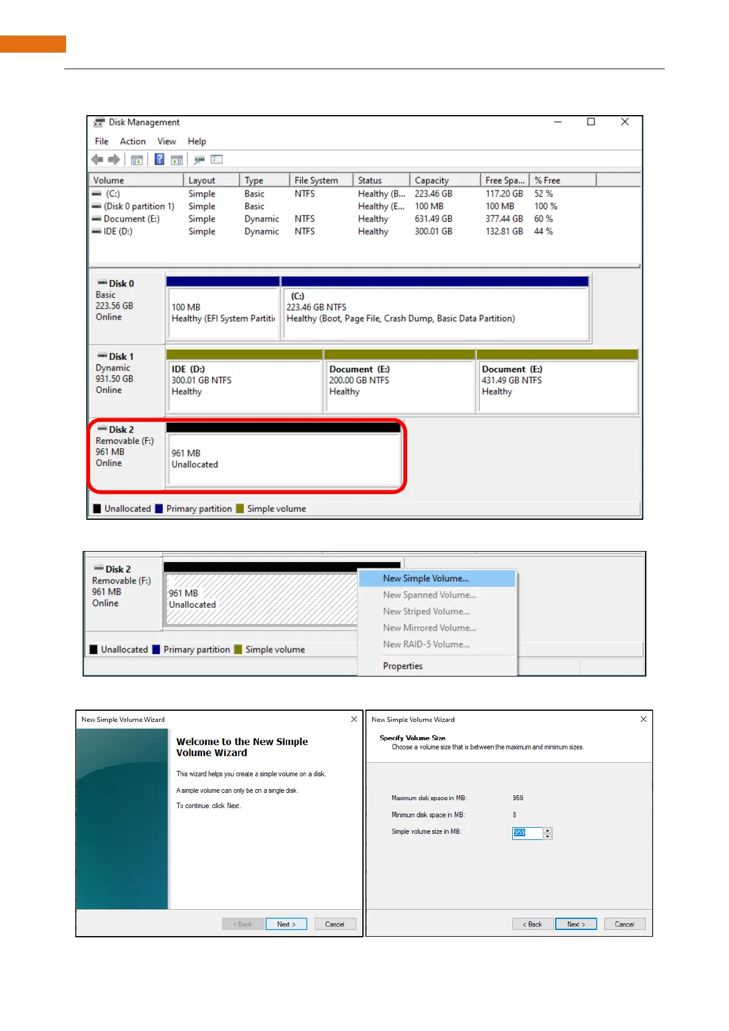Select the 961 MB Unallocated block in red box
729x1031 pixels.
[x=283, y=454]
